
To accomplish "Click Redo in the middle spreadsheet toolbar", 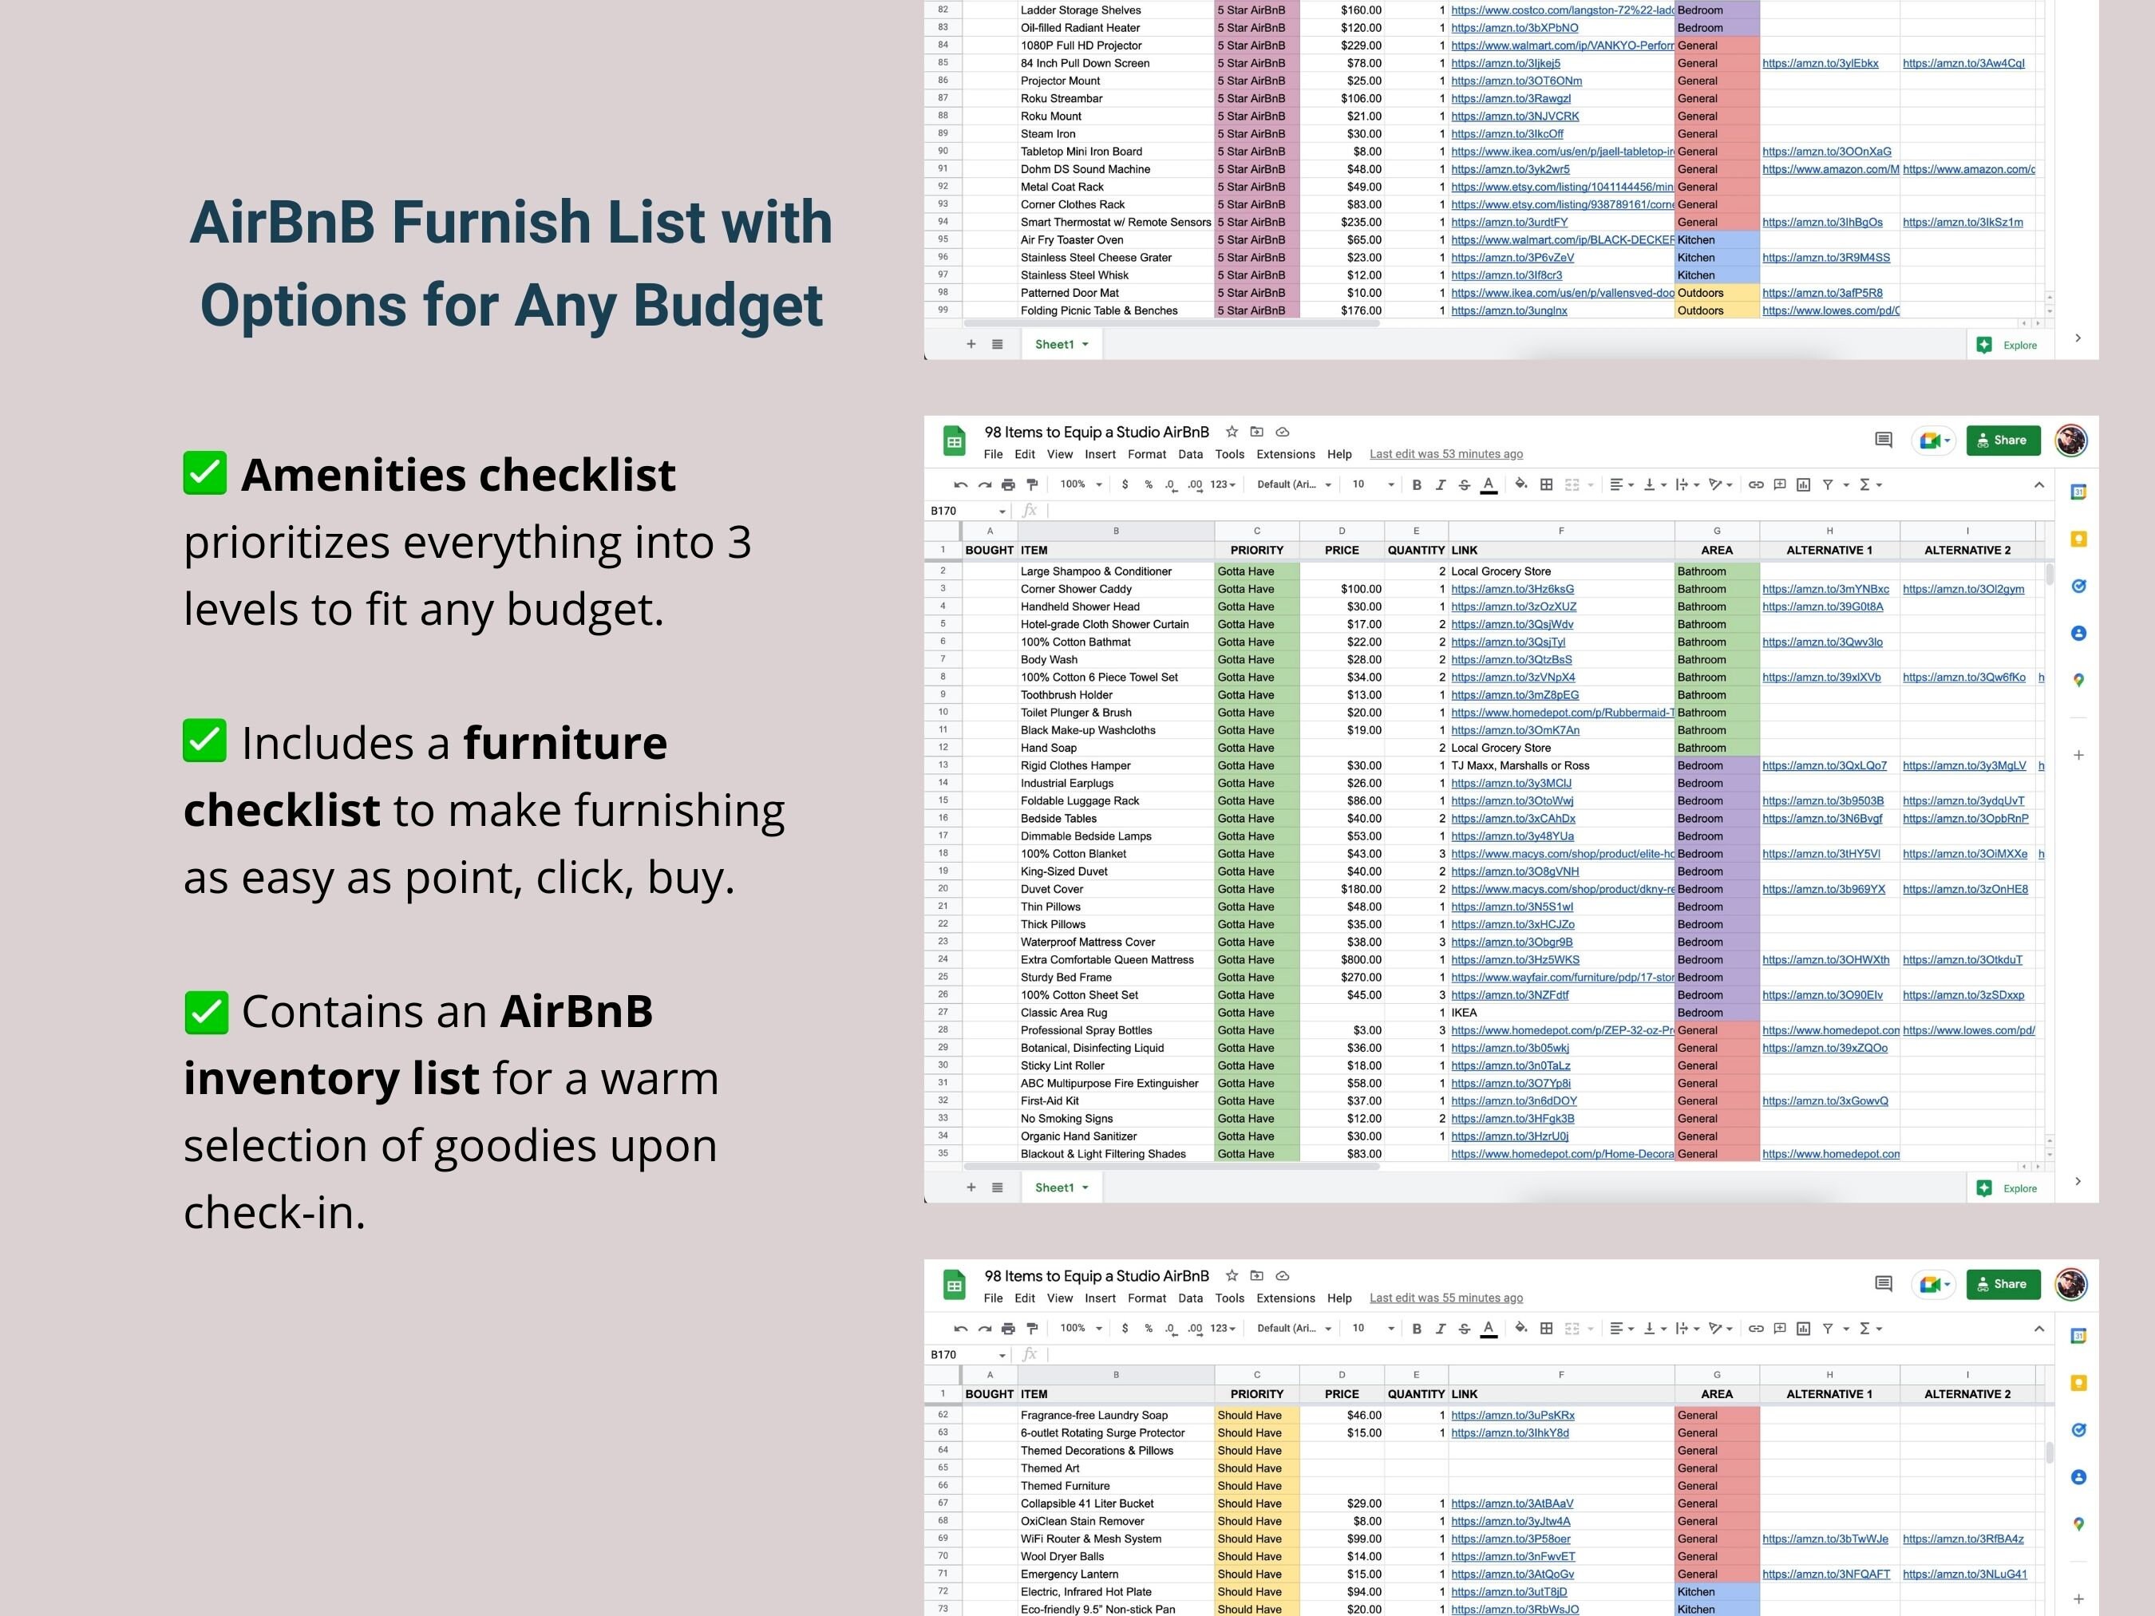I will (x=984, y=484).
